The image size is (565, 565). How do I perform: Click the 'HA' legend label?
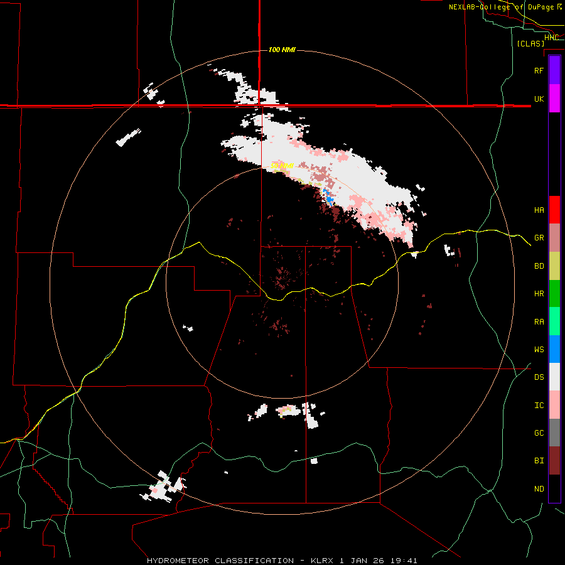539,210
